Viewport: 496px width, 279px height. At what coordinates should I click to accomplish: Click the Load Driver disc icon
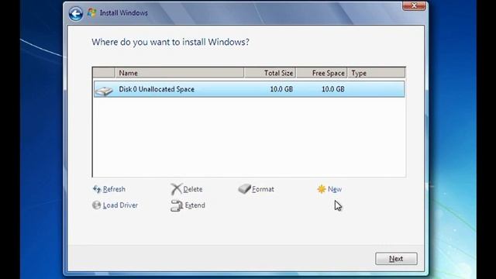tap(96, 205)
